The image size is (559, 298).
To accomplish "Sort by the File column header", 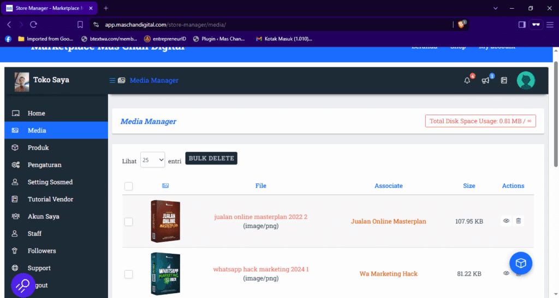I will pos(260,186).
